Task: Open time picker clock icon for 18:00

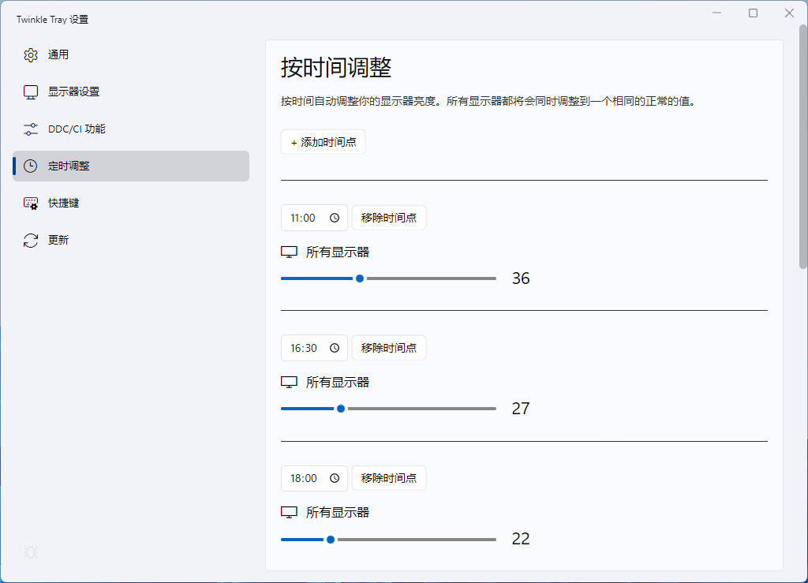Action: 335,478
